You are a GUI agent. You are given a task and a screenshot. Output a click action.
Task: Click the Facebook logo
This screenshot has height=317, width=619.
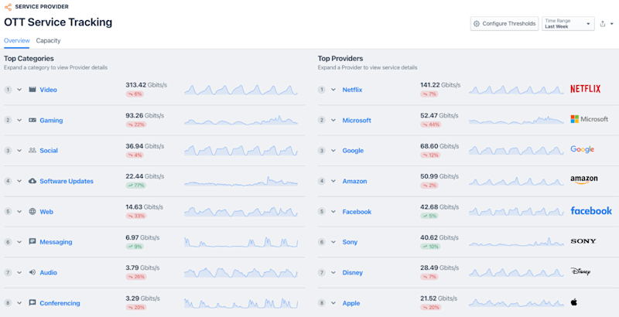[x=591, y=210]
